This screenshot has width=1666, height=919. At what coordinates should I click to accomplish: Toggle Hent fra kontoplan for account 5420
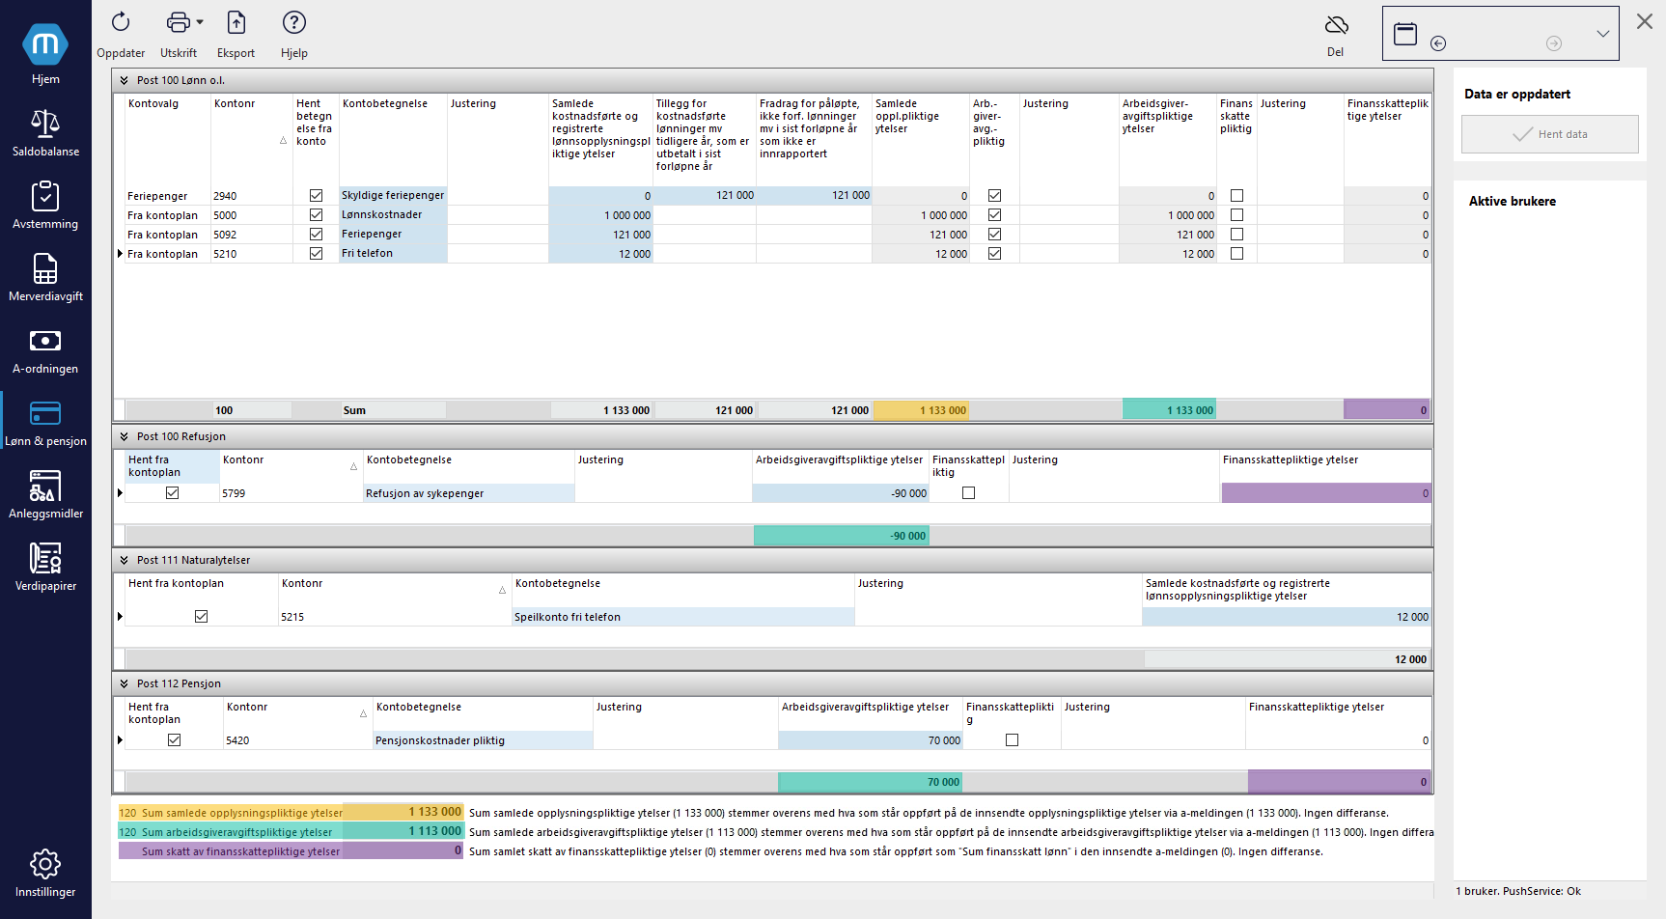(x=174, y=740)
